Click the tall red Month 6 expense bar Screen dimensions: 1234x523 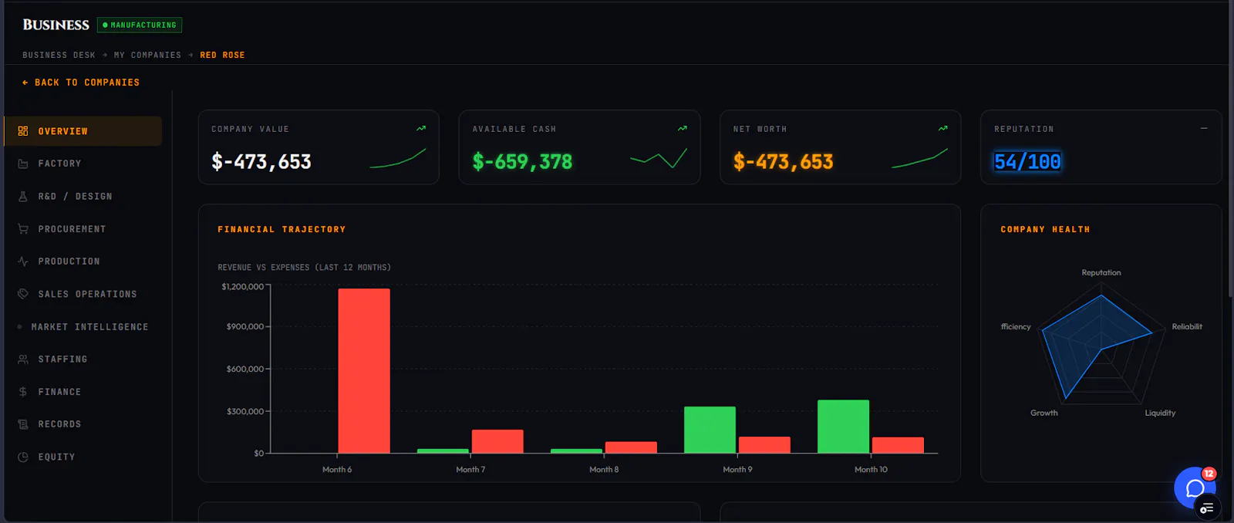364,370
